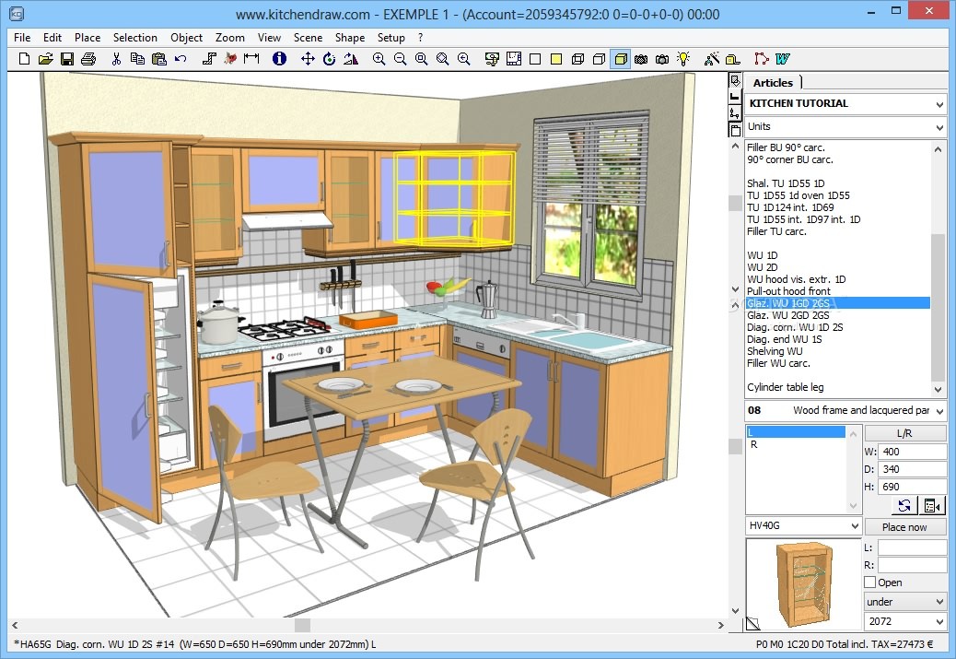The image size is (956, 659).
Task: Expand the KITCHEN TUTORIAL catalog dropdown
Action: (939, 104)
